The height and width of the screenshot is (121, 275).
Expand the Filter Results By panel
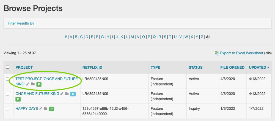point(21,23)
